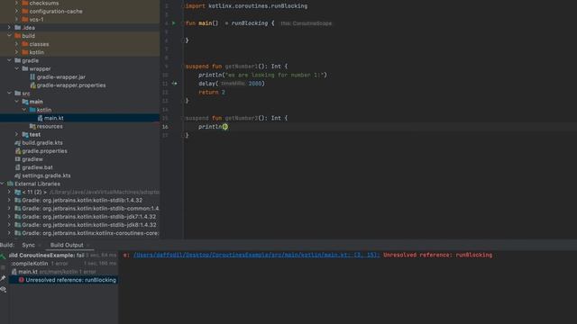The image size is (577, 324).
Task: Click the build.gradle.kts file icon
Action: 18,142
